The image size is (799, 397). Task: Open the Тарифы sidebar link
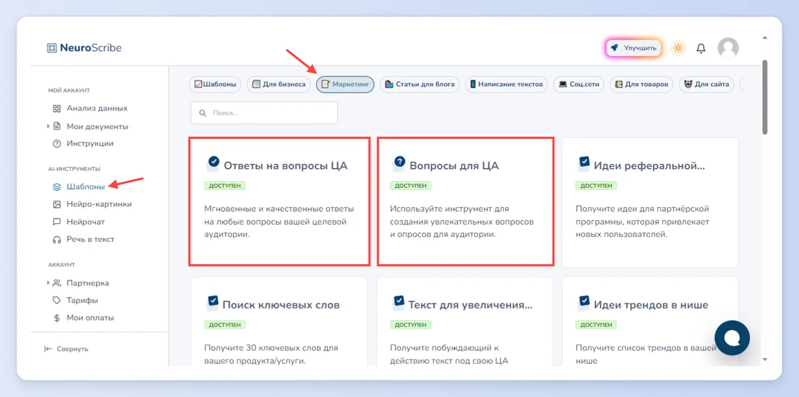[82, 300]
